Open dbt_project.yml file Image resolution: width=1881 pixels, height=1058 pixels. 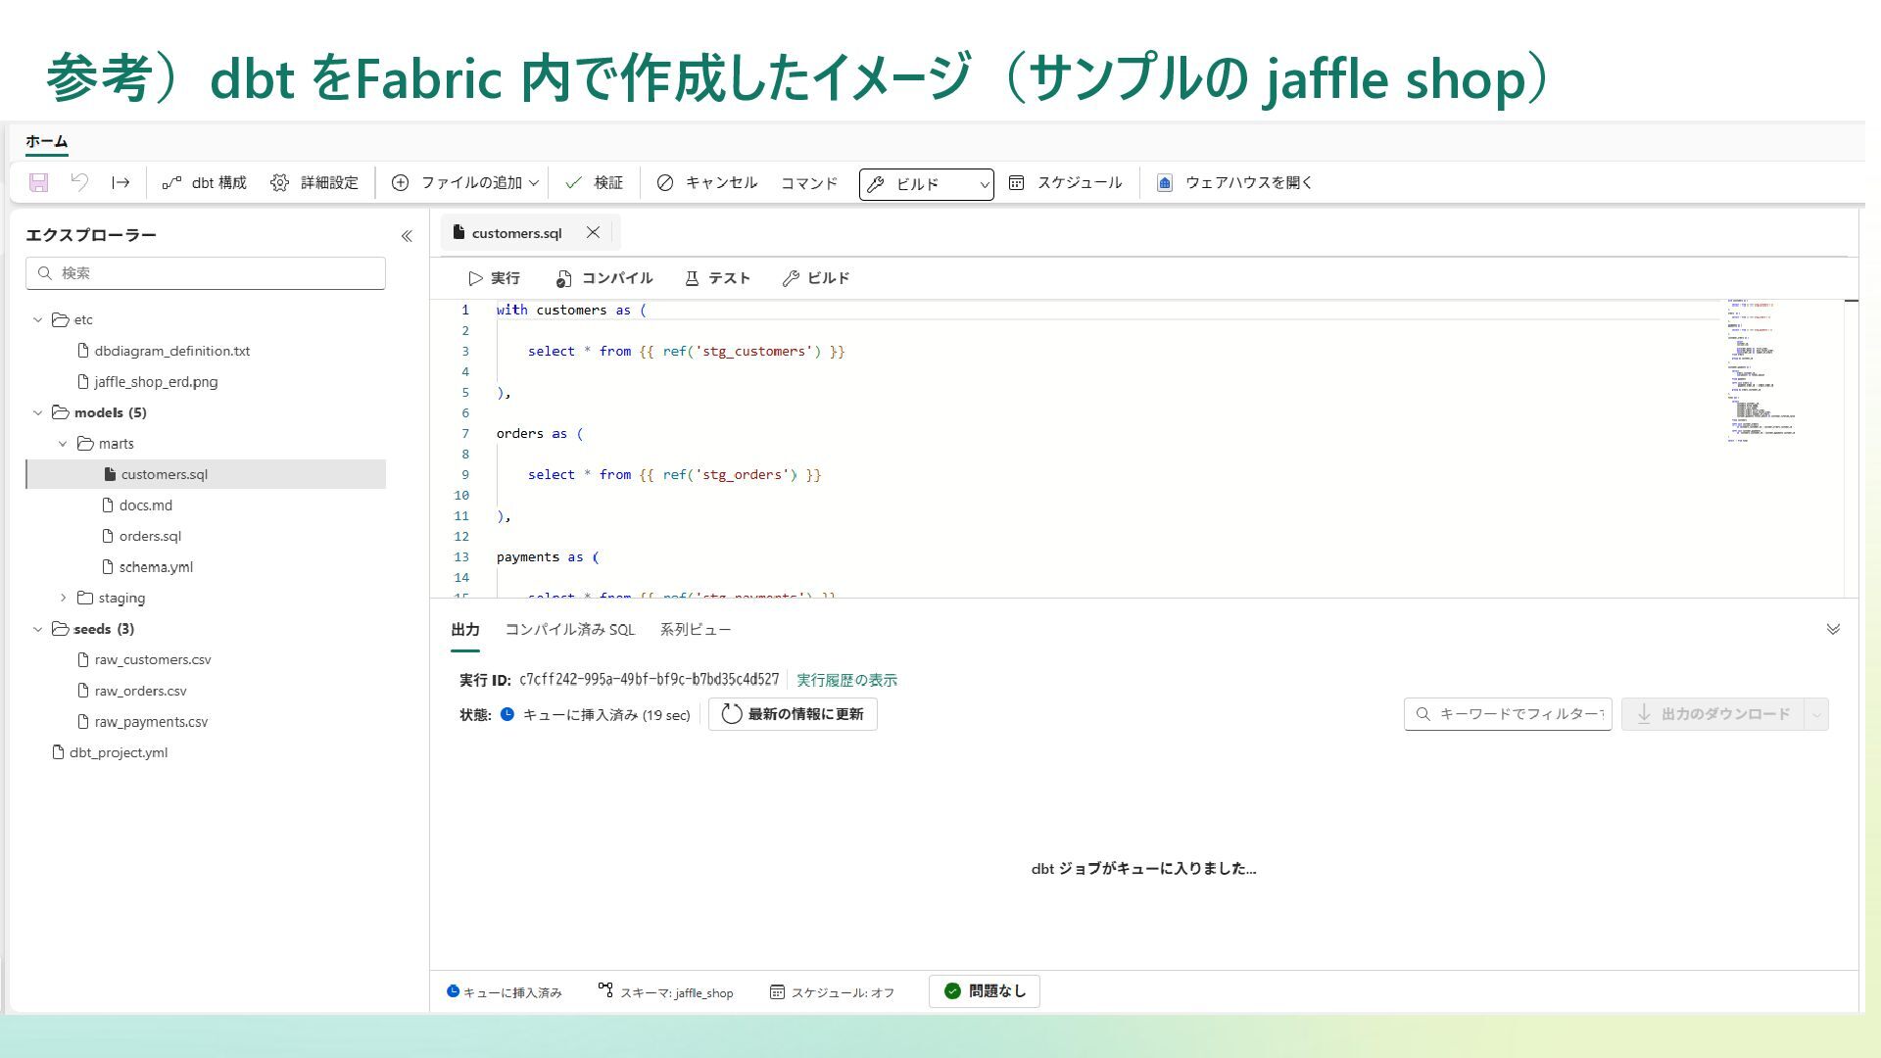pyautogui.click(x=110, y=753)
